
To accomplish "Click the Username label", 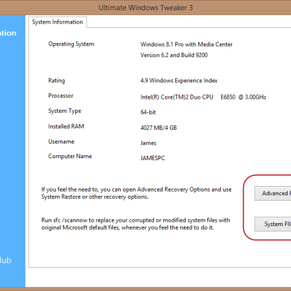I will [x=61, y=142].
